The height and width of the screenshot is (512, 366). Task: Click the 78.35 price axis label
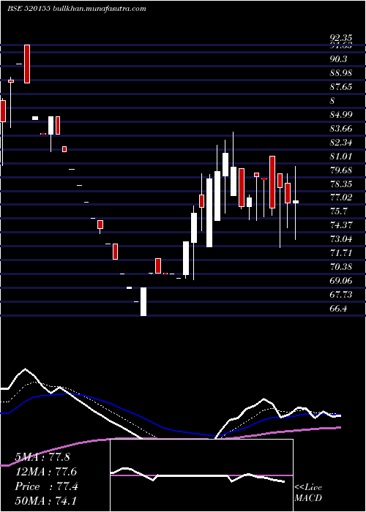(x=341, y=184)
